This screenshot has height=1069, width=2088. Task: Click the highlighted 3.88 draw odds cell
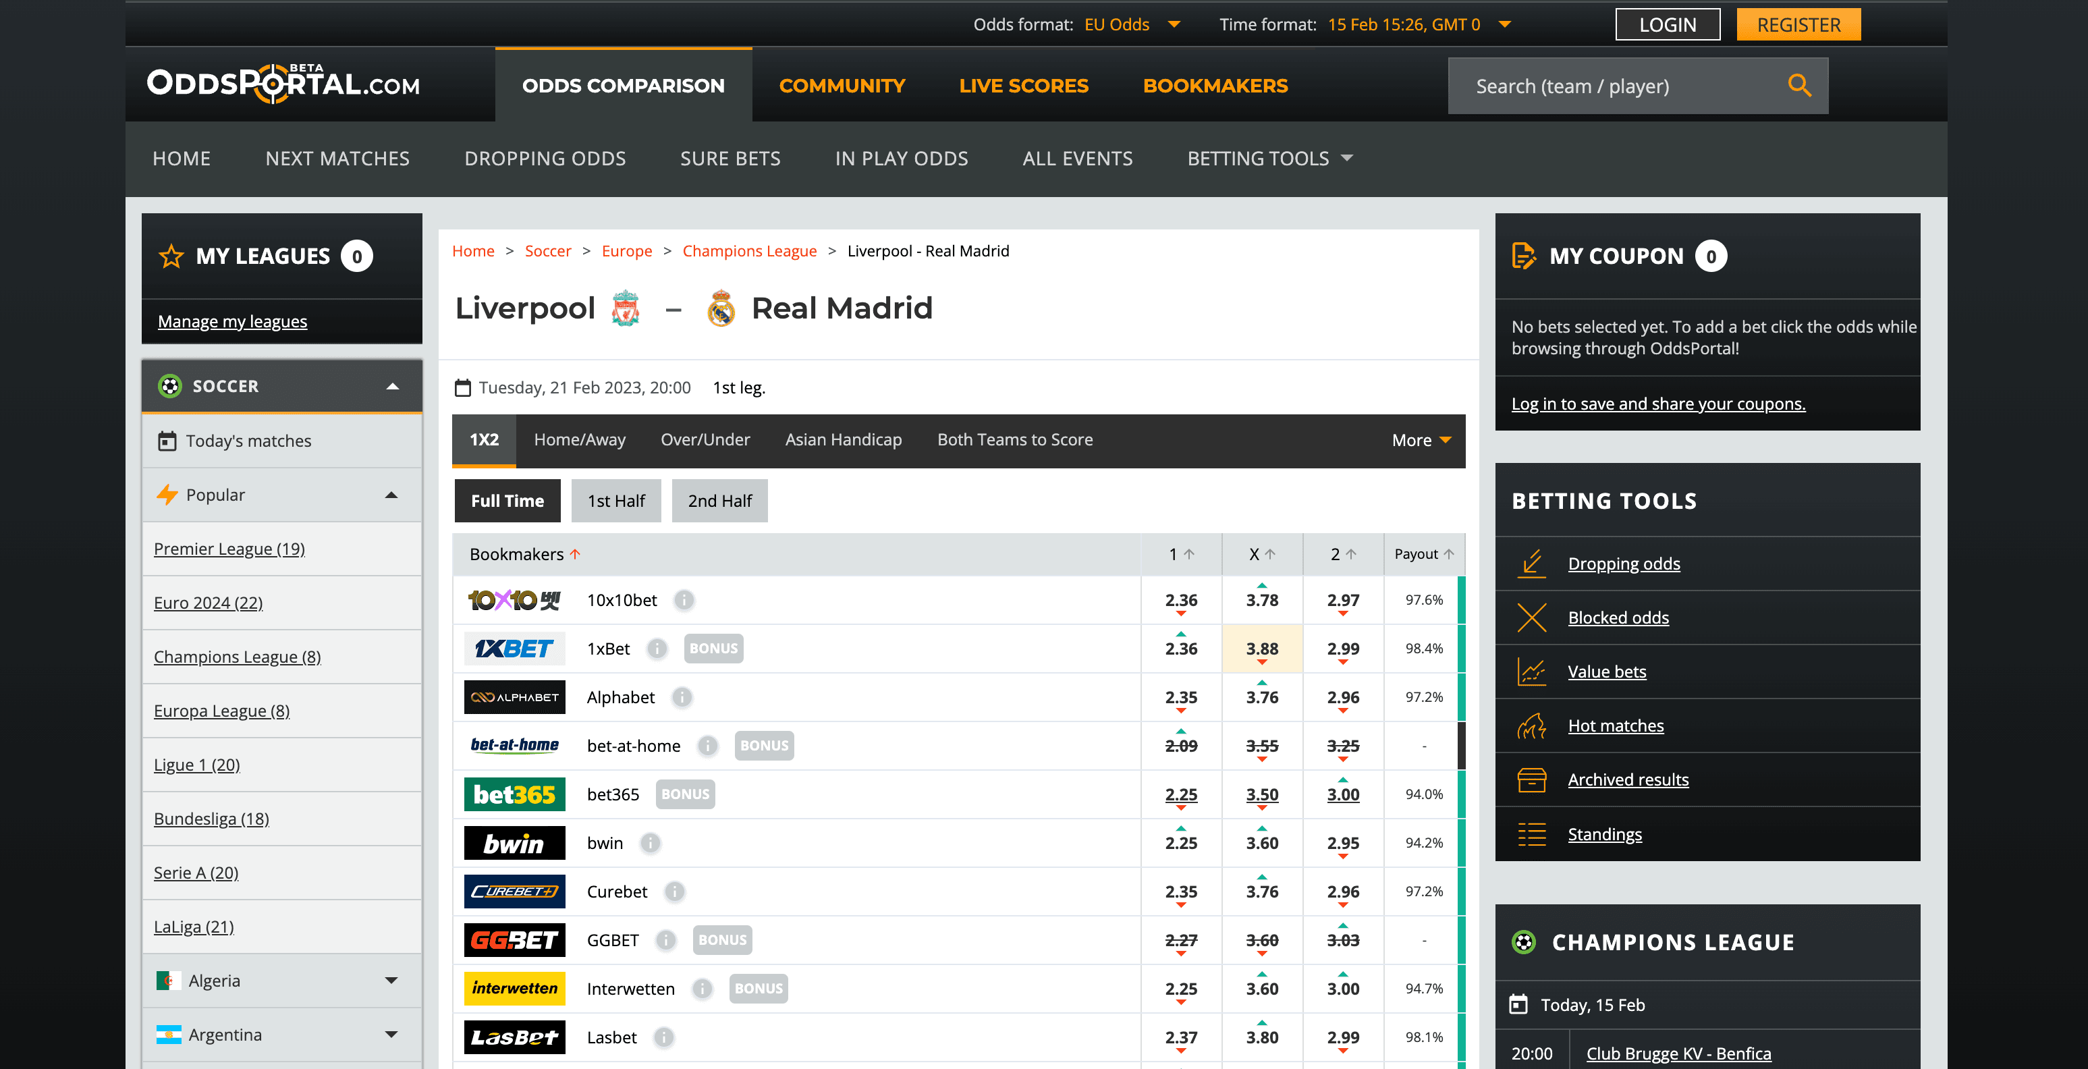pyautogui.click(x=1261, y=649)
